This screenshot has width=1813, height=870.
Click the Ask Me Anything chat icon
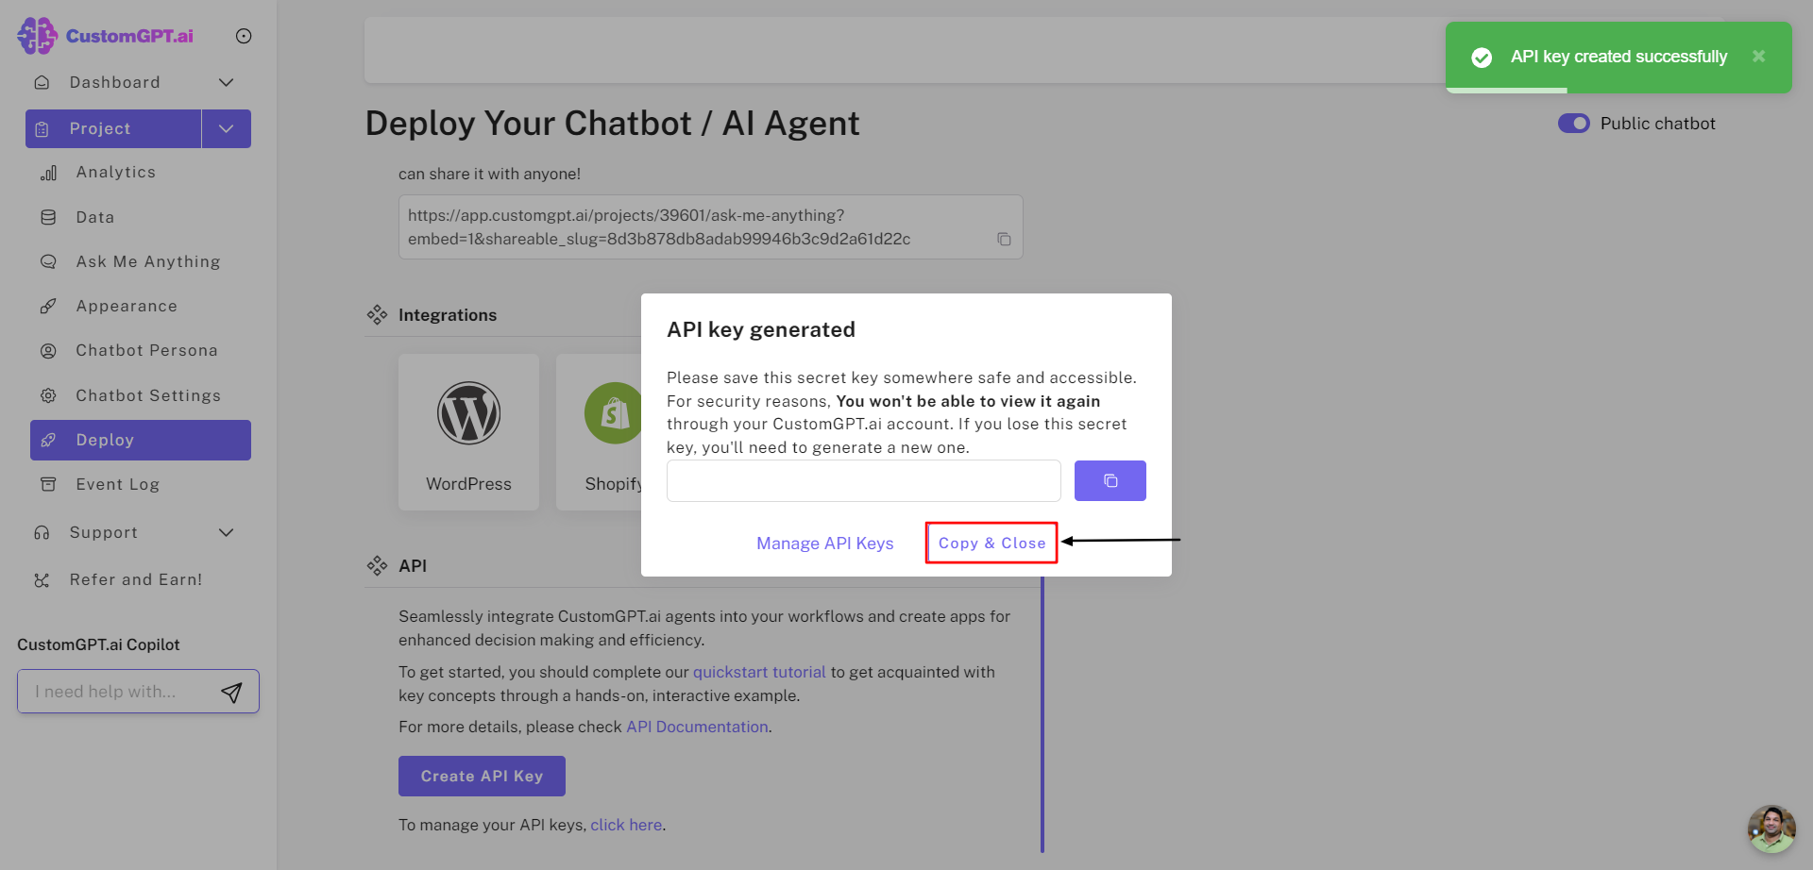(x=48, y=261)
